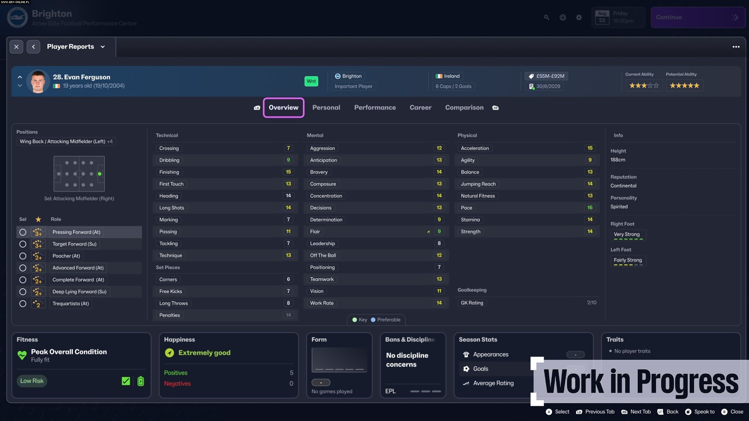Open the ellipsis menu at the top right
The width and height of the screenshot is (749, 421).
736,47
